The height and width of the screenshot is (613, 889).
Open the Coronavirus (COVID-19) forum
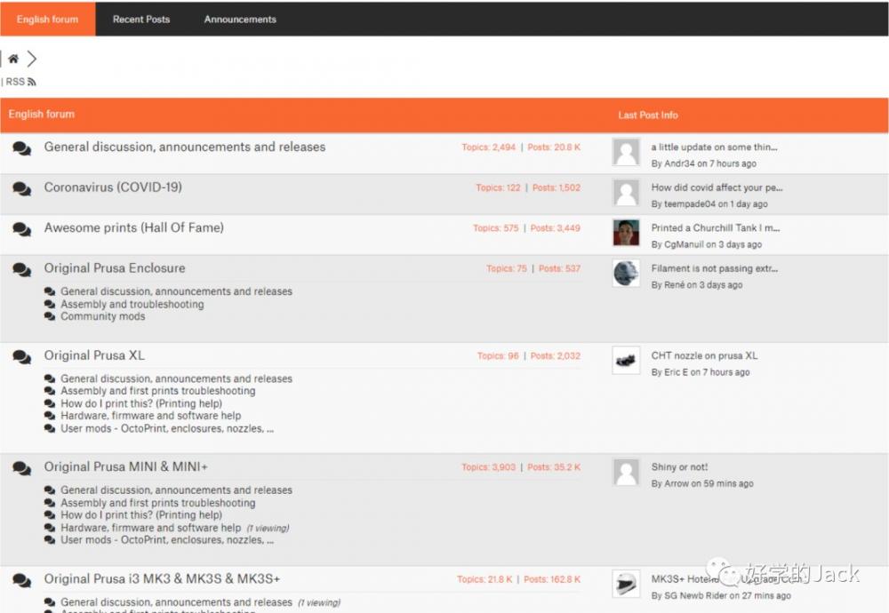[x=113, y=187]
